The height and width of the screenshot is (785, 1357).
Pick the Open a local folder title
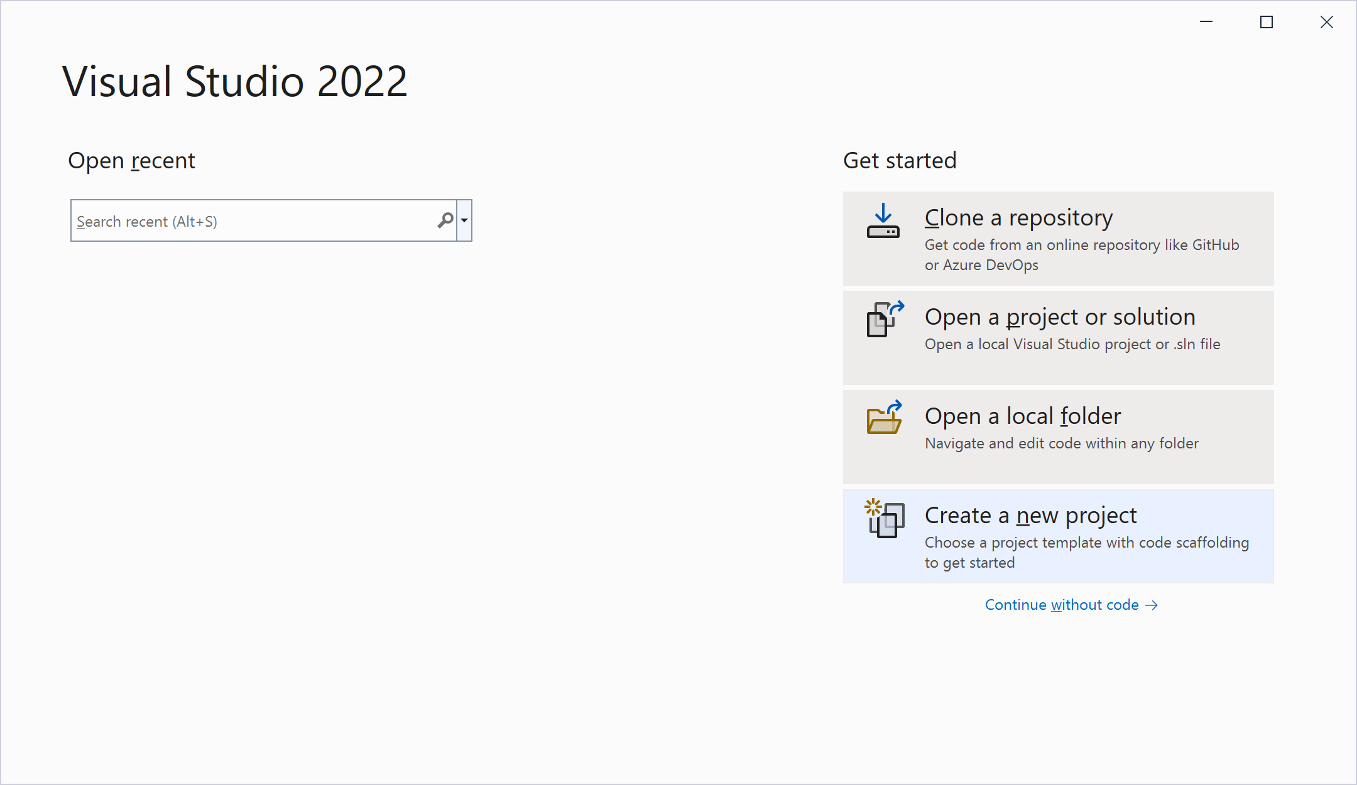(x=1023, y=416)
